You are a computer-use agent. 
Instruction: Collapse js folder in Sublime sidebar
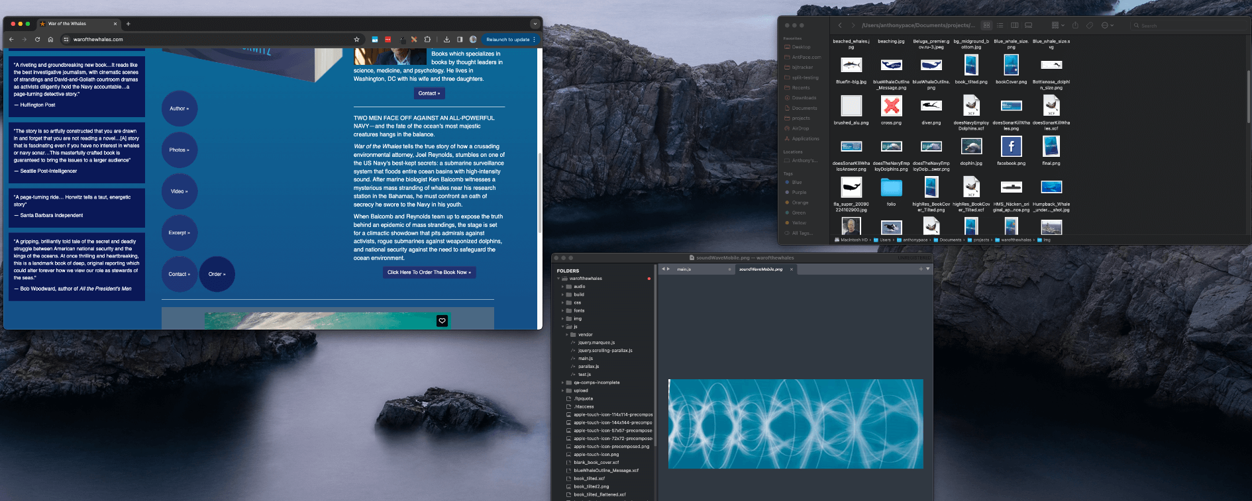click(563, 327)
